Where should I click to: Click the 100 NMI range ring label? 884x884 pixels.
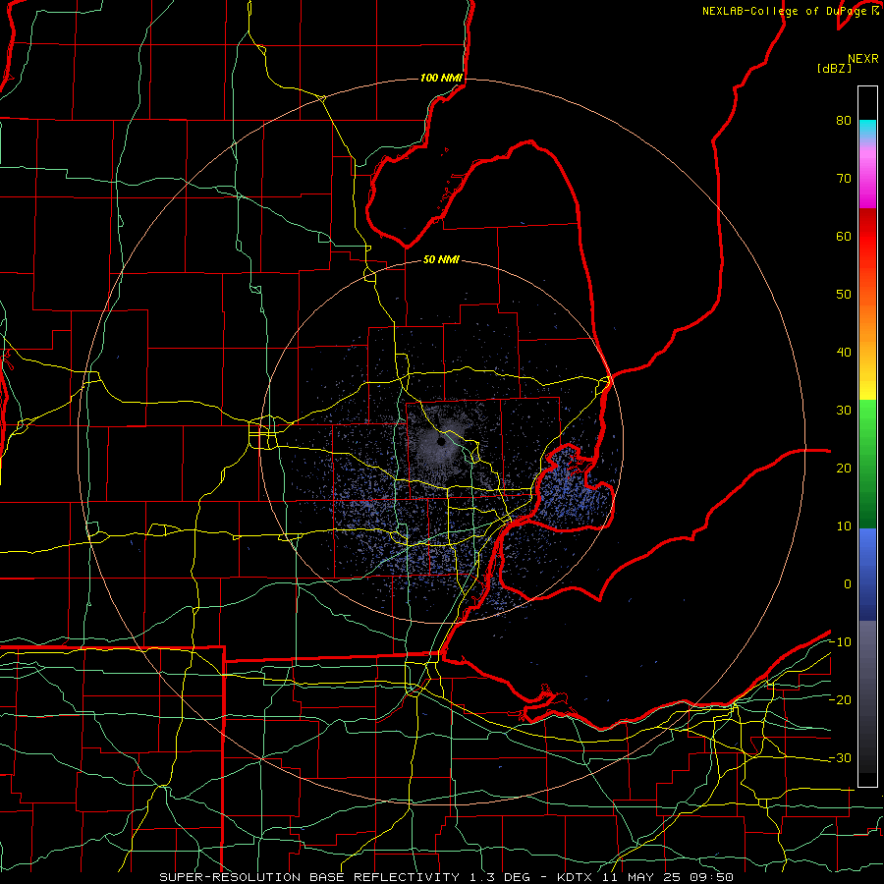pyautogui.click(x=441, y=78)
